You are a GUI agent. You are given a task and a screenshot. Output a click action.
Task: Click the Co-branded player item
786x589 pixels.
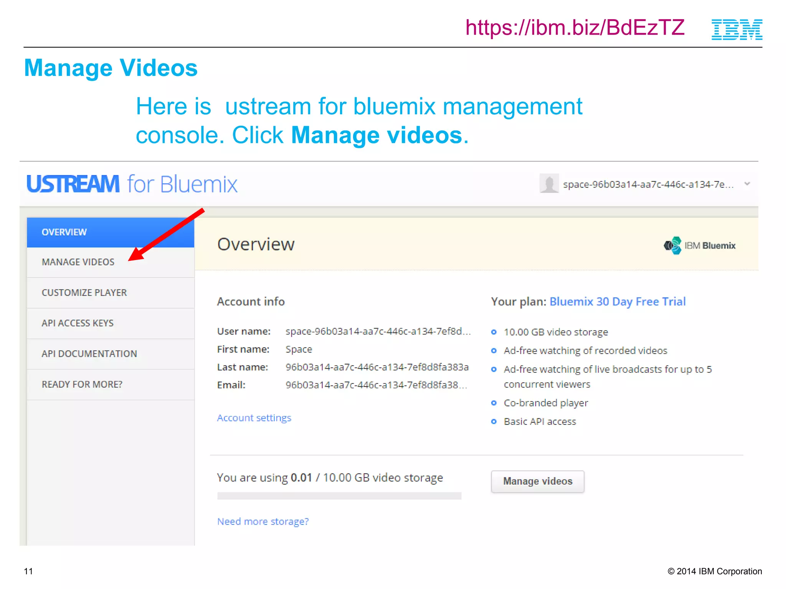click(546, 403)
